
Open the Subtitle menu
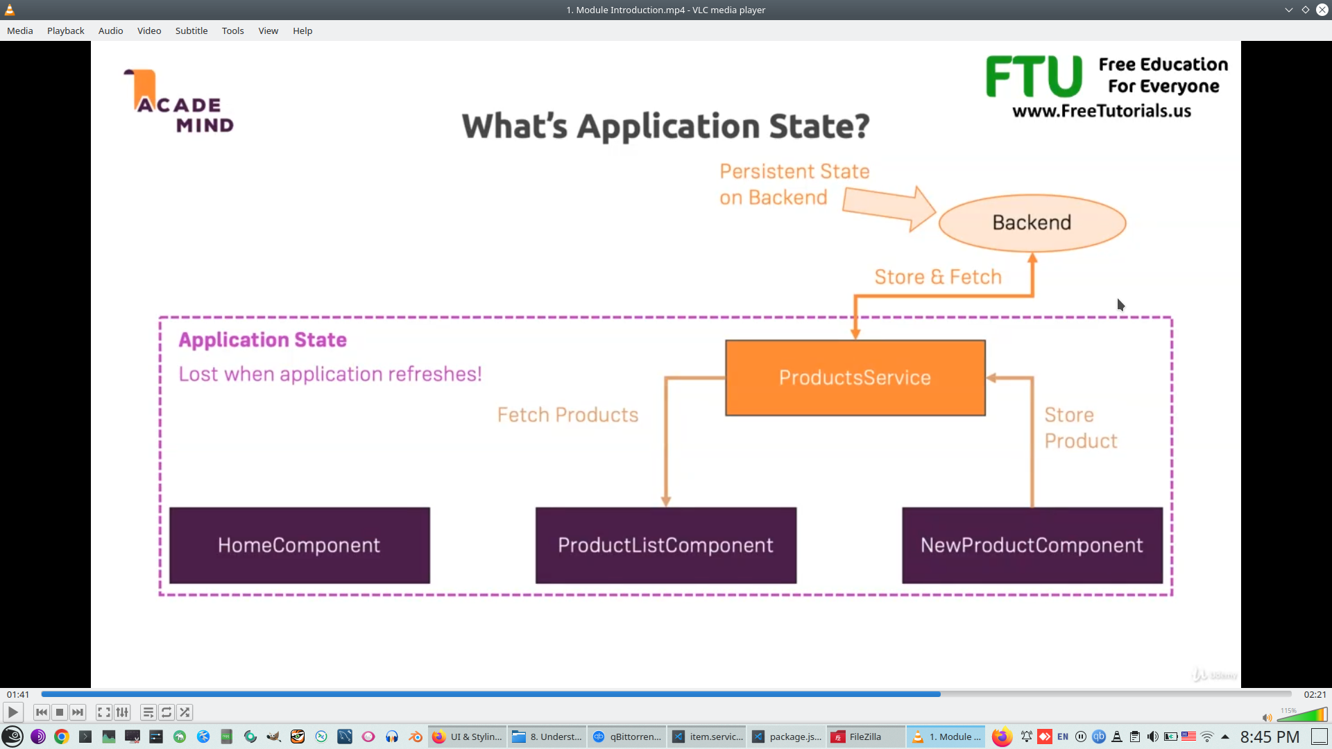pyautogui.click(x=191, y=31)
